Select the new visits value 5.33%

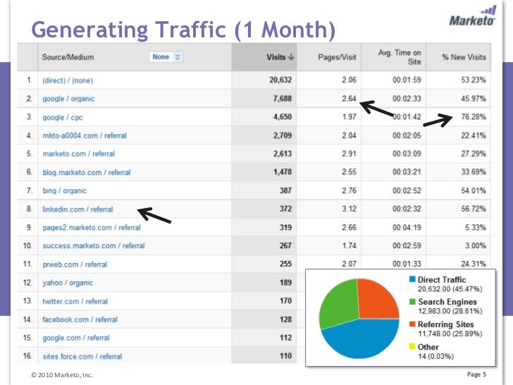click(476, 227)
